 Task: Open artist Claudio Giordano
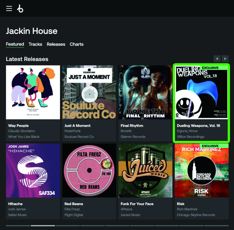coord(22,131)
